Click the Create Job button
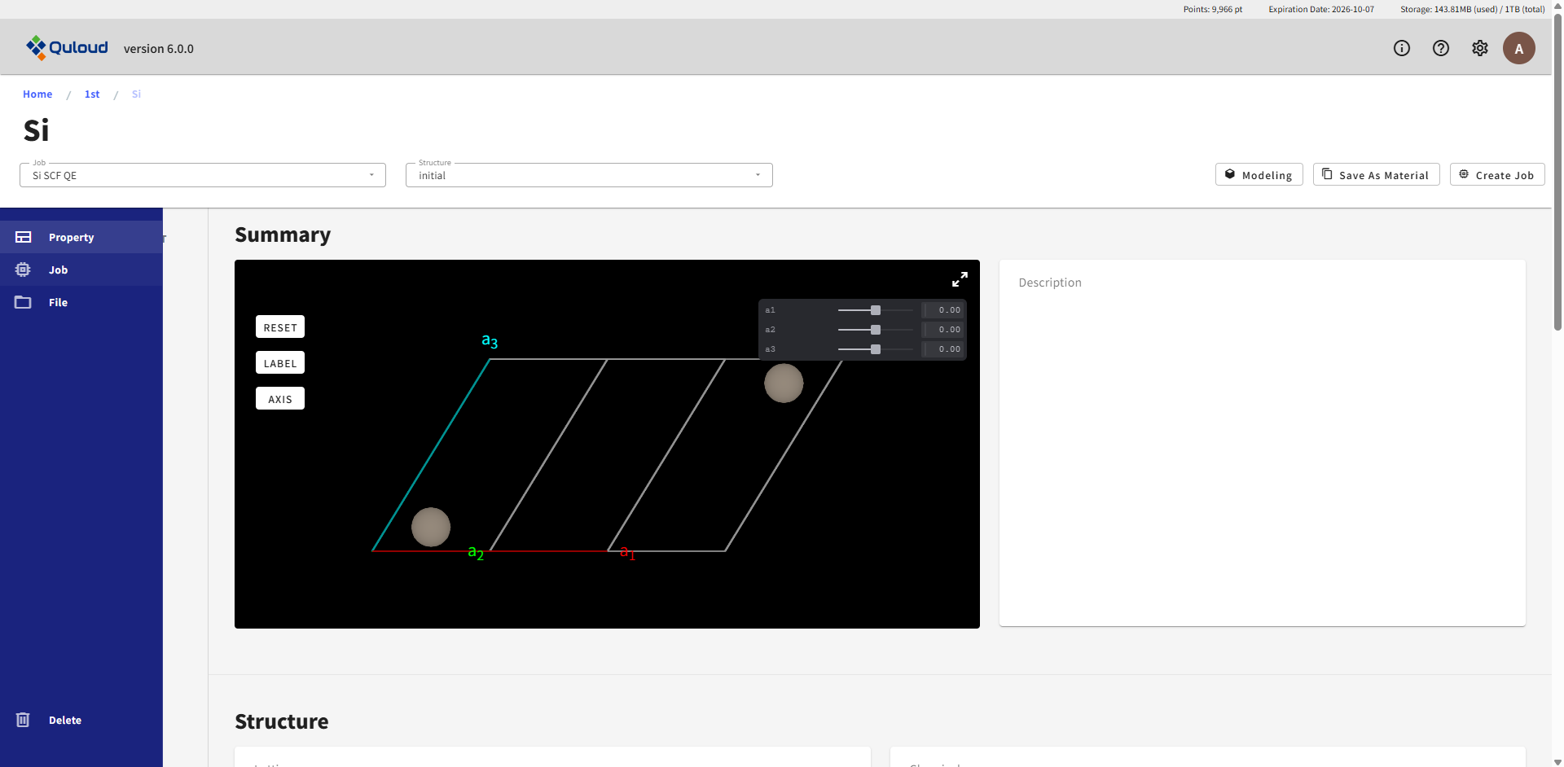Image resolution: width=1564 pixels, height=767 pixels. click(1496, 175)
